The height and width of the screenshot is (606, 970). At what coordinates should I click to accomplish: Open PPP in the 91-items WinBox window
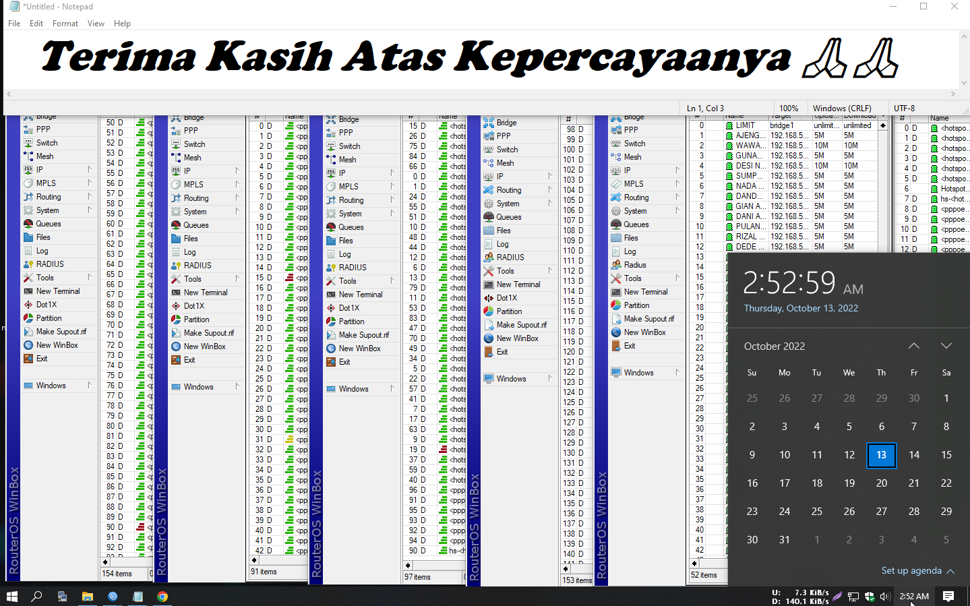[191, 131]
